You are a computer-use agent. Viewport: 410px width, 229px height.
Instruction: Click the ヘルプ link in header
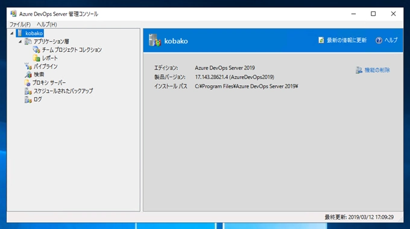point(391,40)
